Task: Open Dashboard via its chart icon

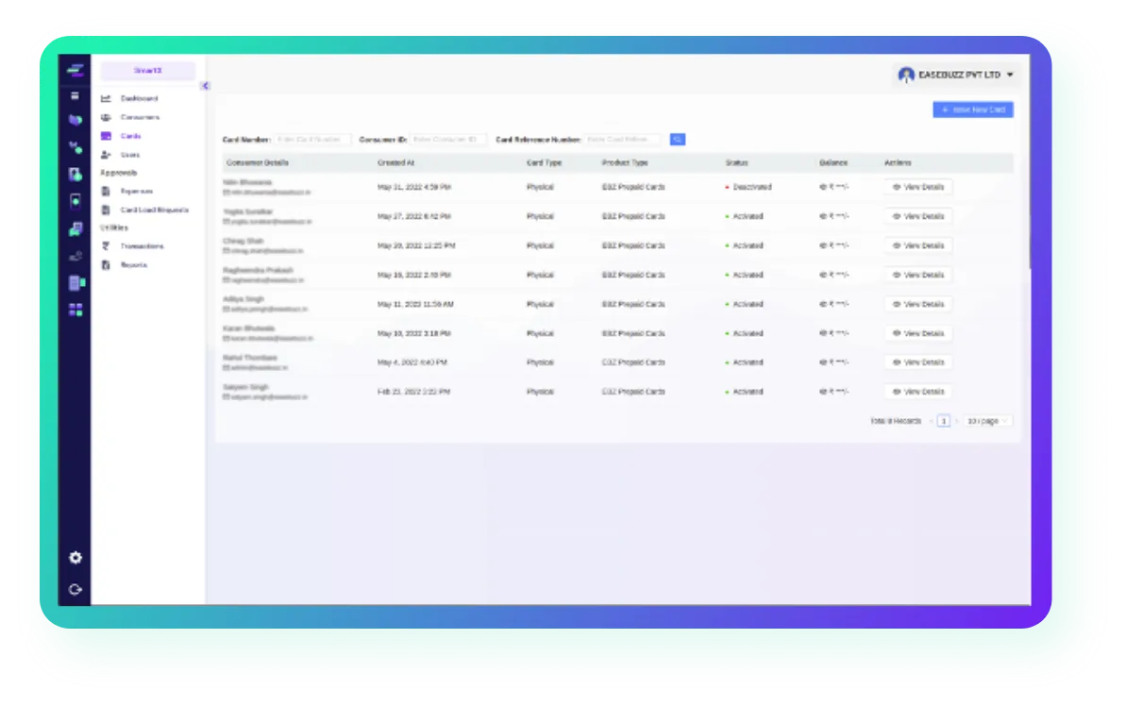Action: 106,98
